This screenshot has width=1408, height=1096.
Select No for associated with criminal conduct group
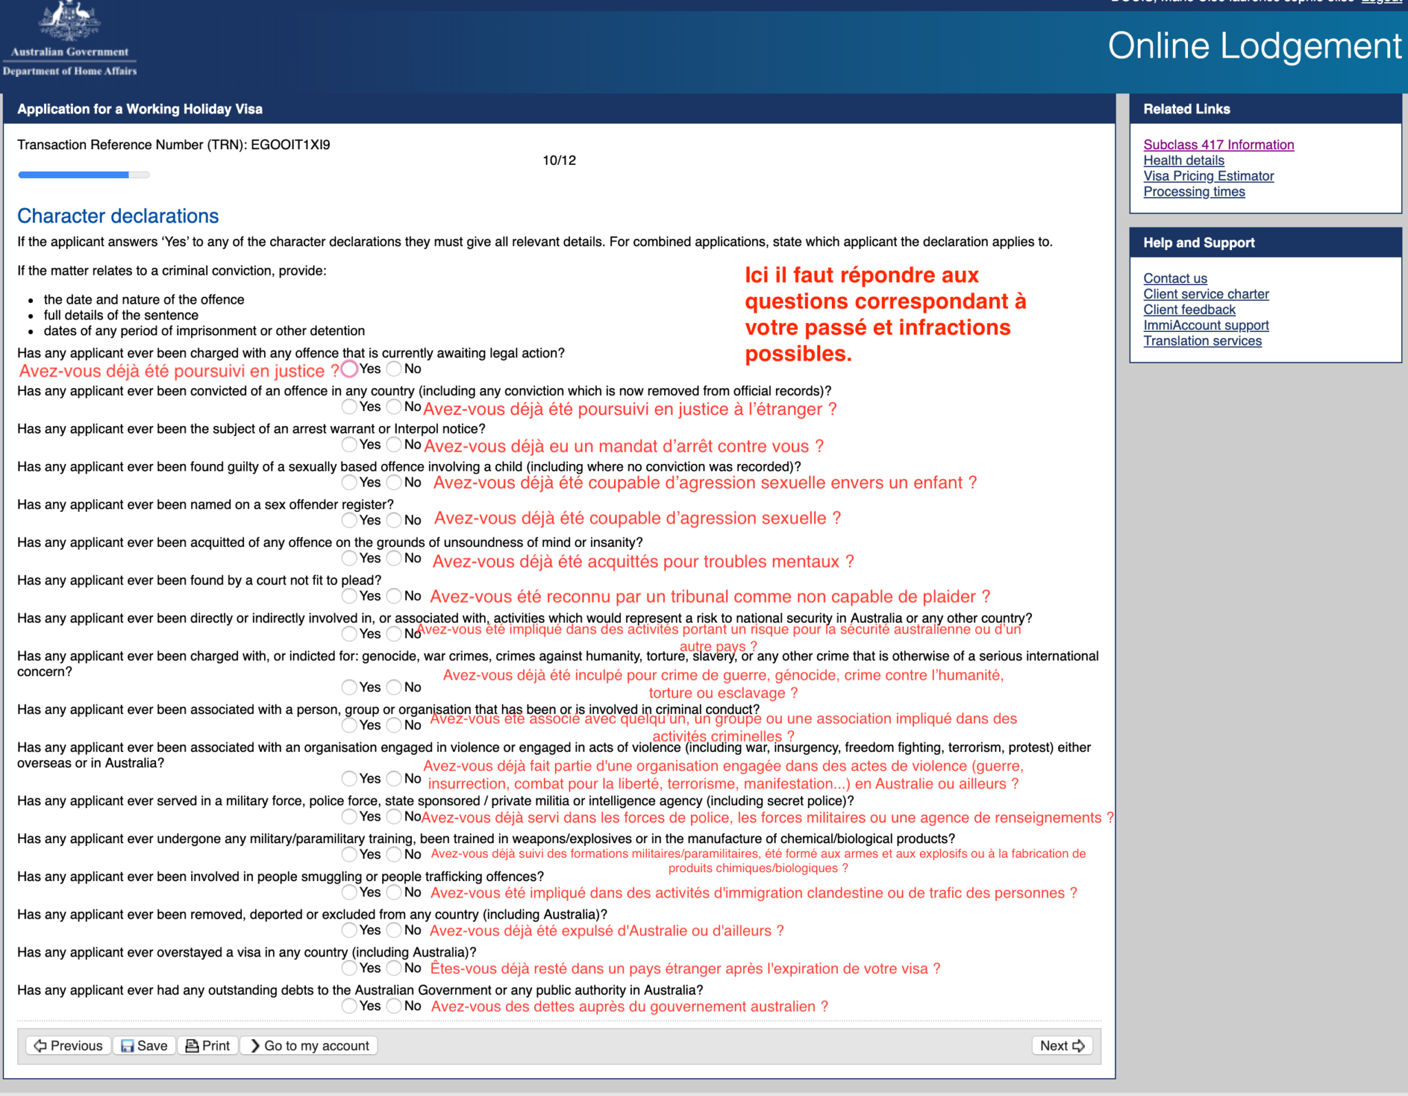(394, 725)
